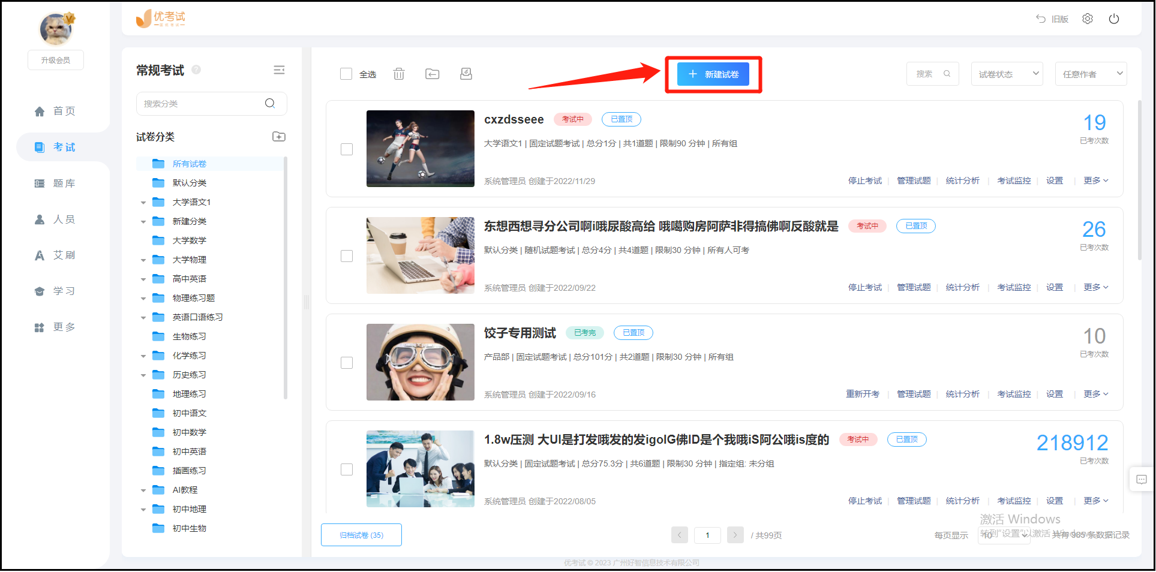Check the box for exam cxzdsseee

(347, 149)
